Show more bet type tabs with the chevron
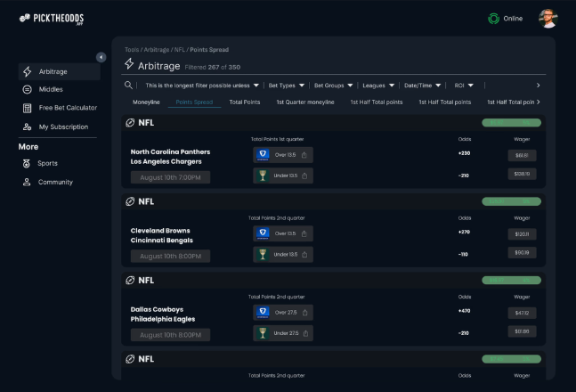The width and height of the screenshot is (576, 392). pos(538,102)
